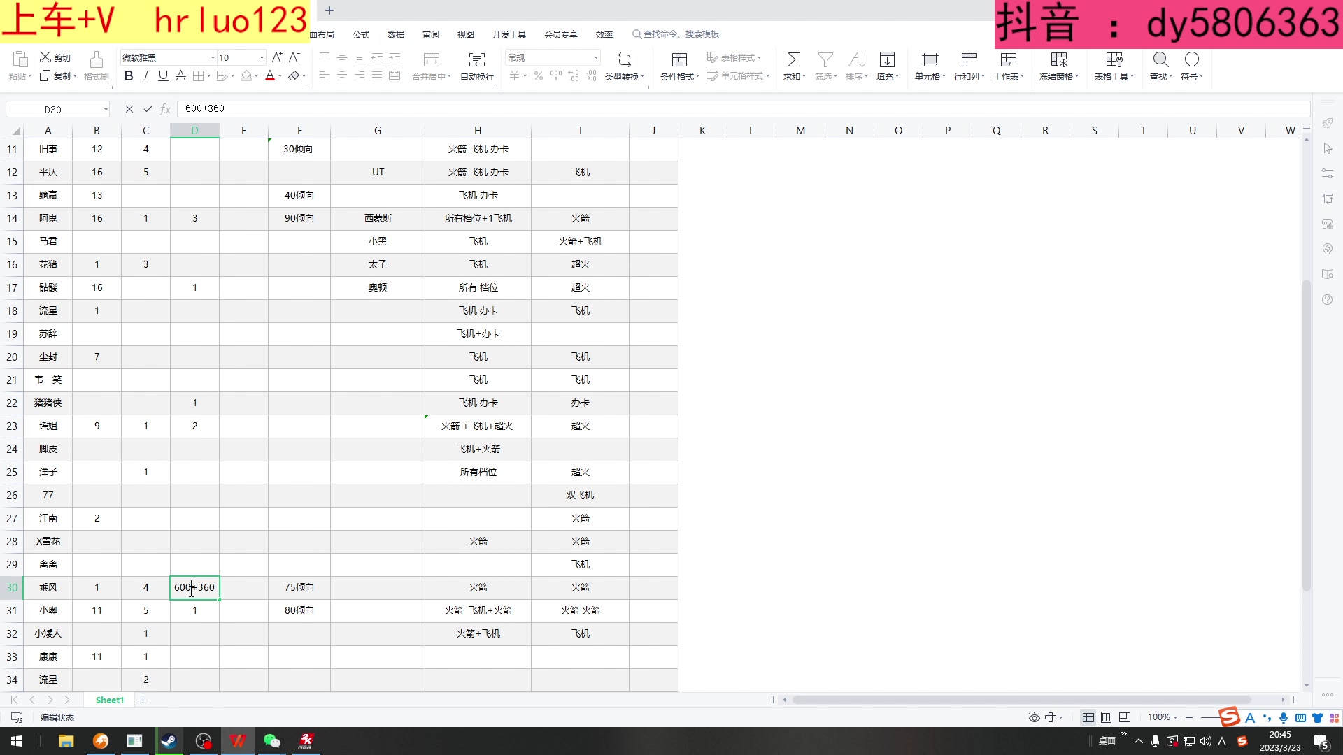Click the Symbol (符号) omega icon
Image resolution: width=1343 pixels, height=755 pixels.
[1192, 59]
